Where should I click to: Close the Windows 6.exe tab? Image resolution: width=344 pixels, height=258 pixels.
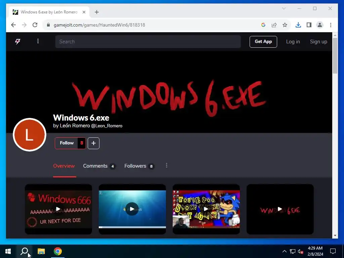[84, 12]
